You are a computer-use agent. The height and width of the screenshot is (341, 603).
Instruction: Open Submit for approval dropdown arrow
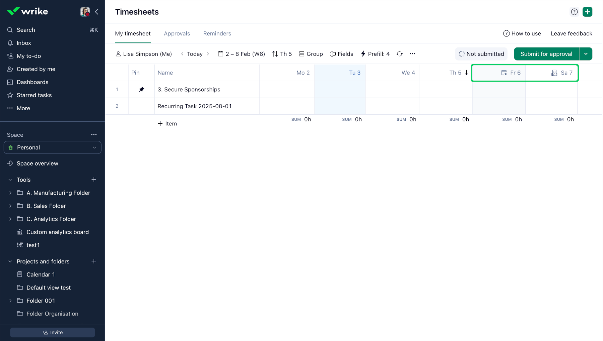586,54
